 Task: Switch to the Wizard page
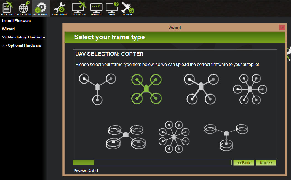[x=8, y=29]
